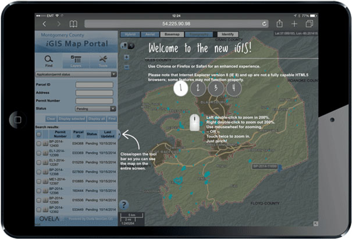Viewport: 352px width, 239px height.
Task: Switch to the Tools panel
Action: 103,61
